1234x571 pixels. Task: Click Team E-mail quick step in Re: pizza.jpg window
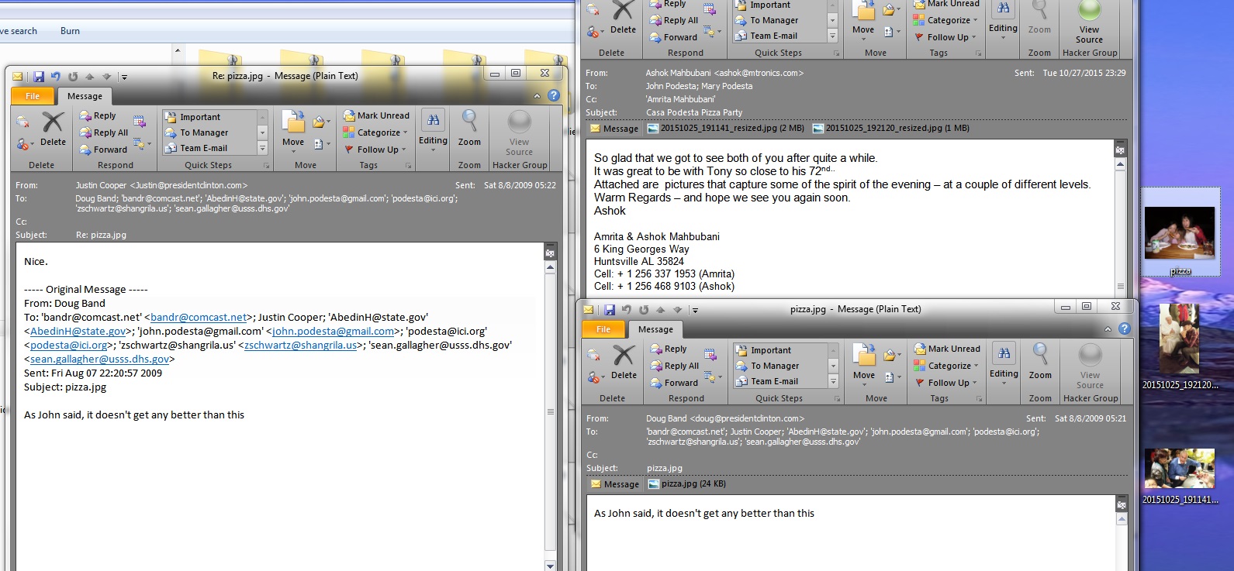(x=203, y=148)
